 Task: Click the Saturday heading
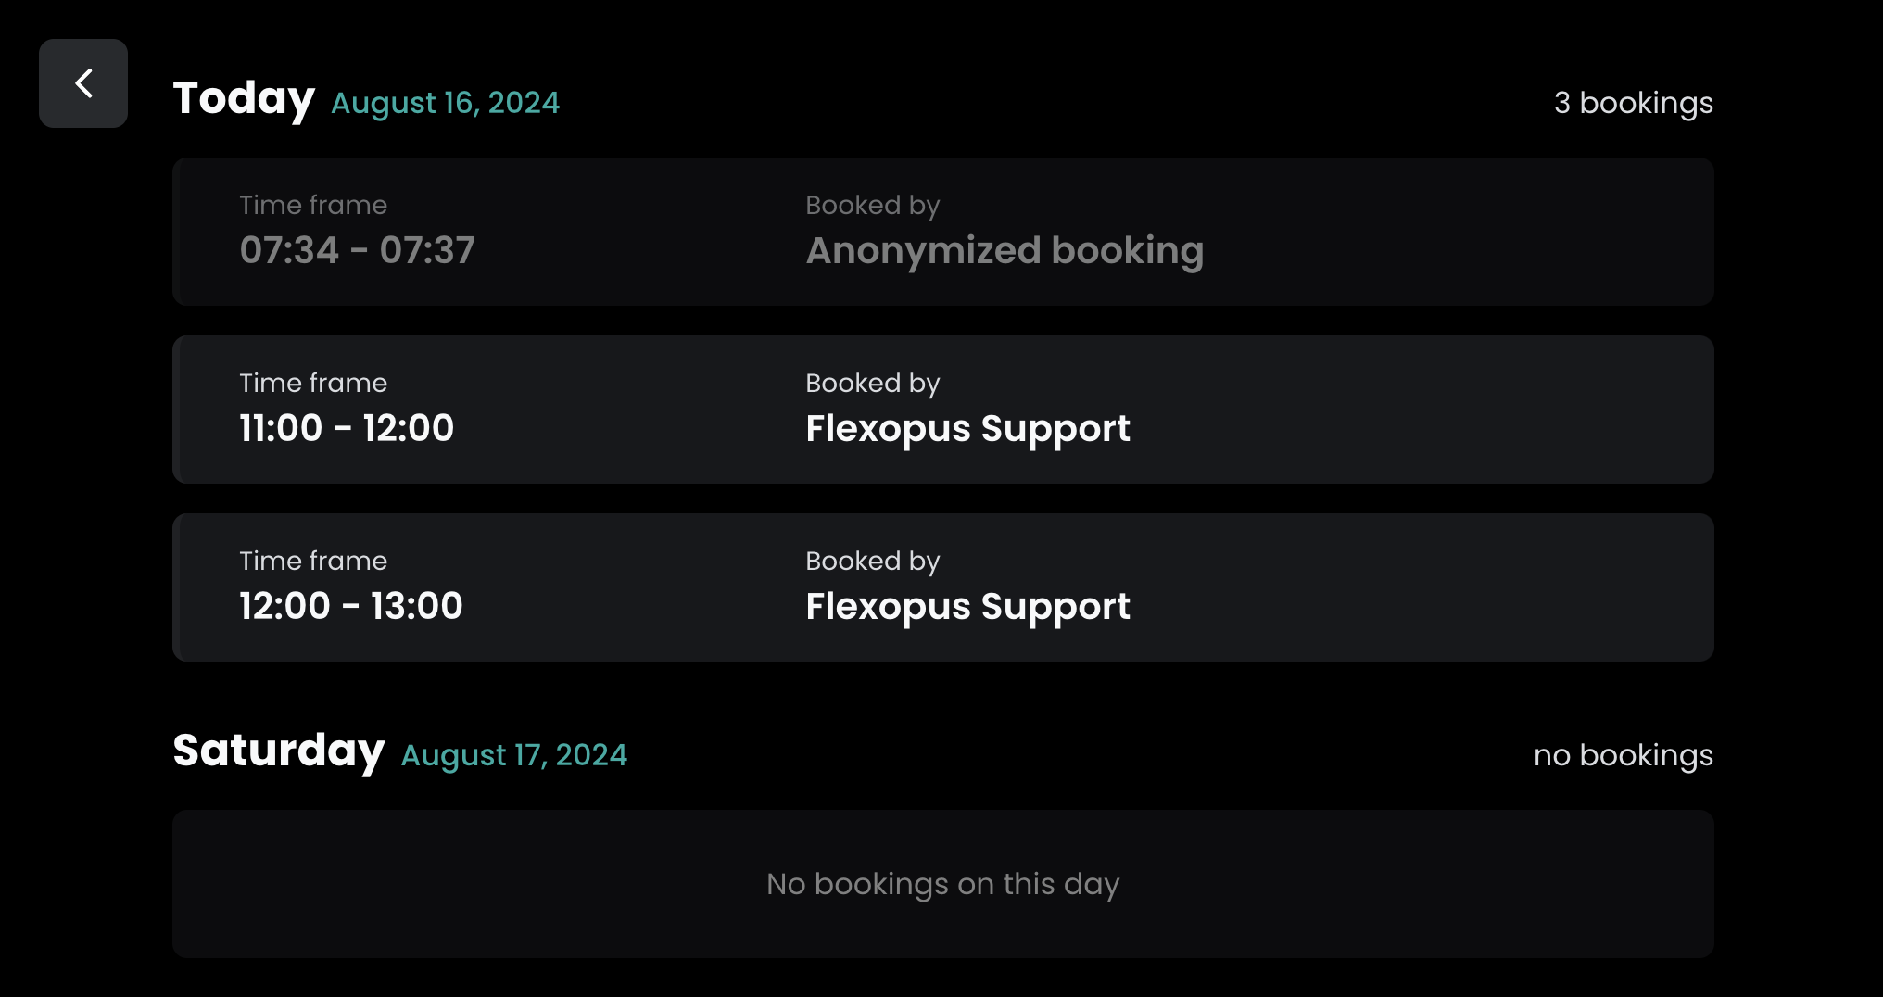pyautogui.click(x=278, y=751)
